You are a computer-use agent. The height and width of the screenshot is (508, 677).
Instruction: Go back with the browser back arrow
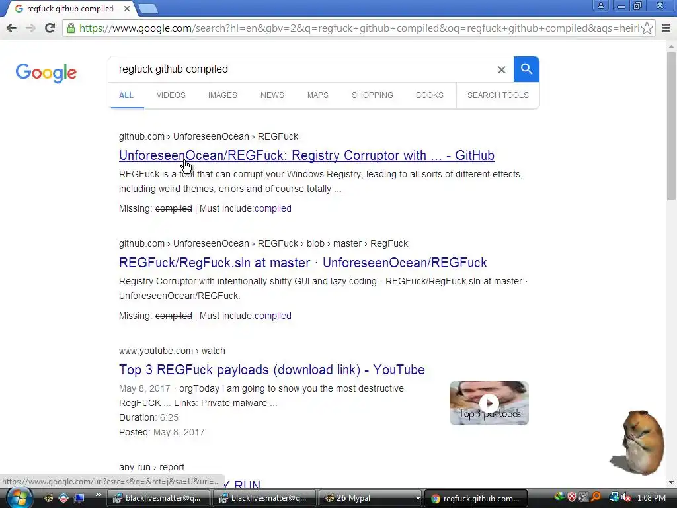12,28
